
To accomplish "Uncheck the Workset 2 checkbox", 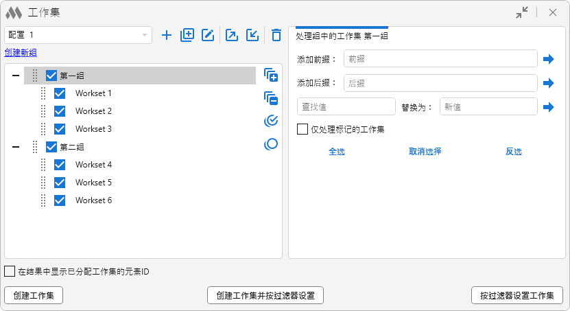I will [x=60, y=111].
